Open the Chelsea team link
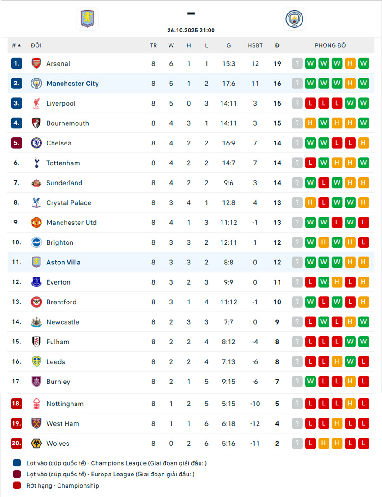 click(59, 143)
